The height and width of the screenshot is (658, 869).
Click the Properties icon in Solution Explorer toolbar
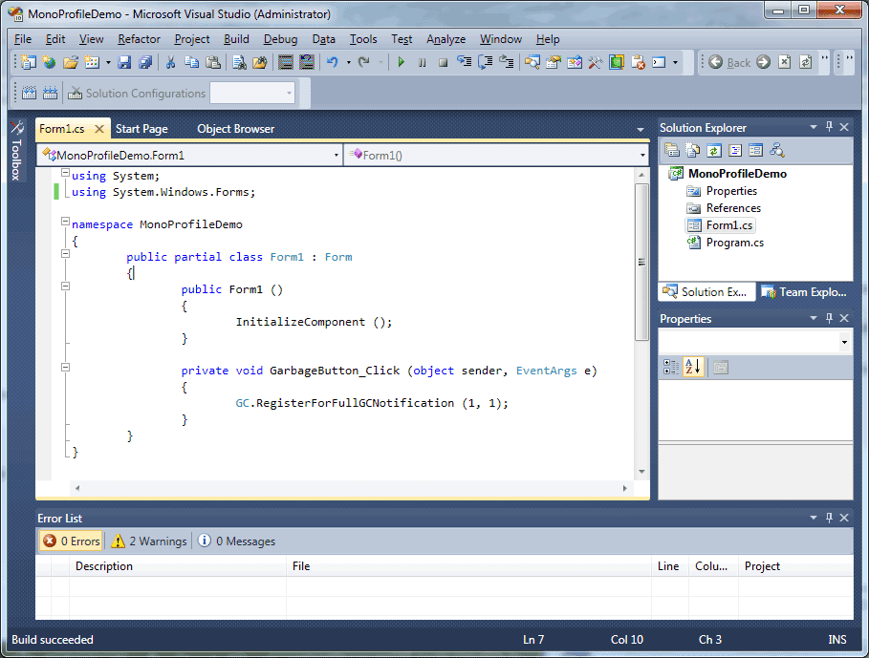[x=672, y=150]
